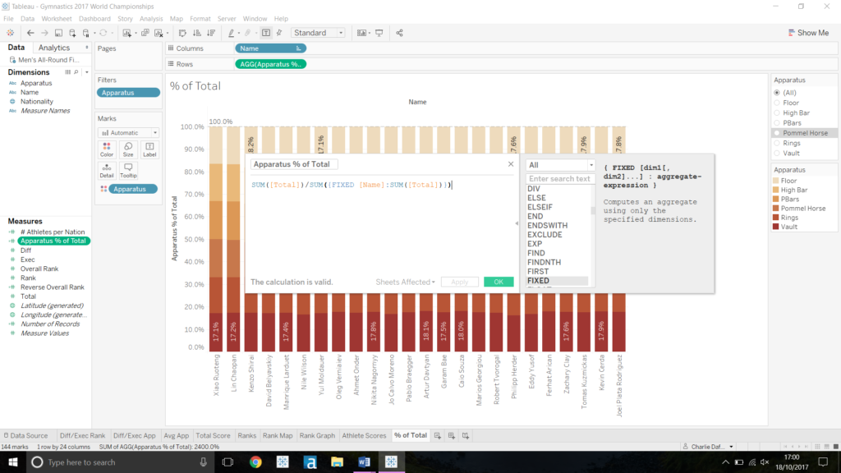This screenshot has height=473, width=841.
Task: Open the Show/Hide cards icon
Action: (362, 33)
